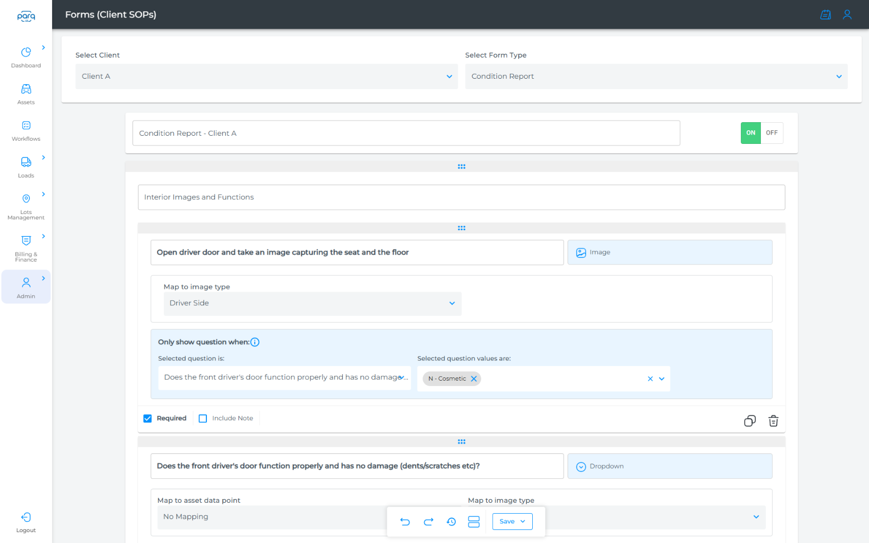Go to Assets in the sidebar
This screenshot has width=869, height=543.
click(26, 94)
